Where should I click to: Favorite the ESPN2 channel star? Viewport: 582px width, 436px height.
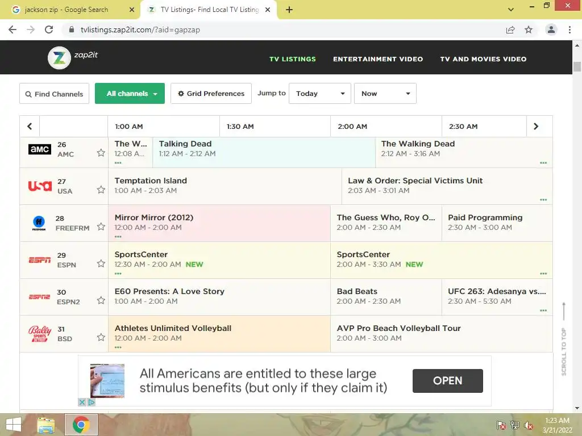(101, 300)
